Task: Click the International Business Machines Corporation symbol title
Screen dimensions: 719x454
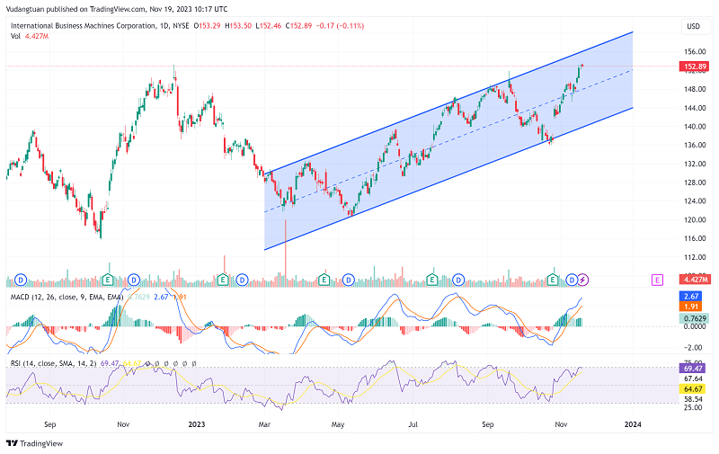Action: point(88,26)
